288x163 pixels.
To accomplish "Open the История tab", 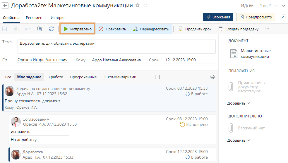I will (x=58, y=18).
